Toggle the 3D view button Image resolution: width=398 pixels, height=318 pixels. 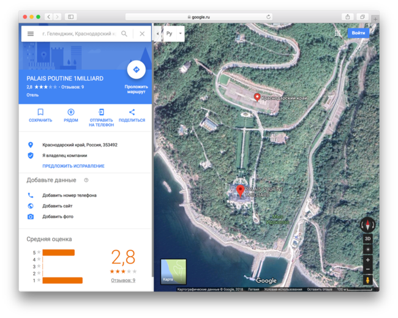[367, 239]
